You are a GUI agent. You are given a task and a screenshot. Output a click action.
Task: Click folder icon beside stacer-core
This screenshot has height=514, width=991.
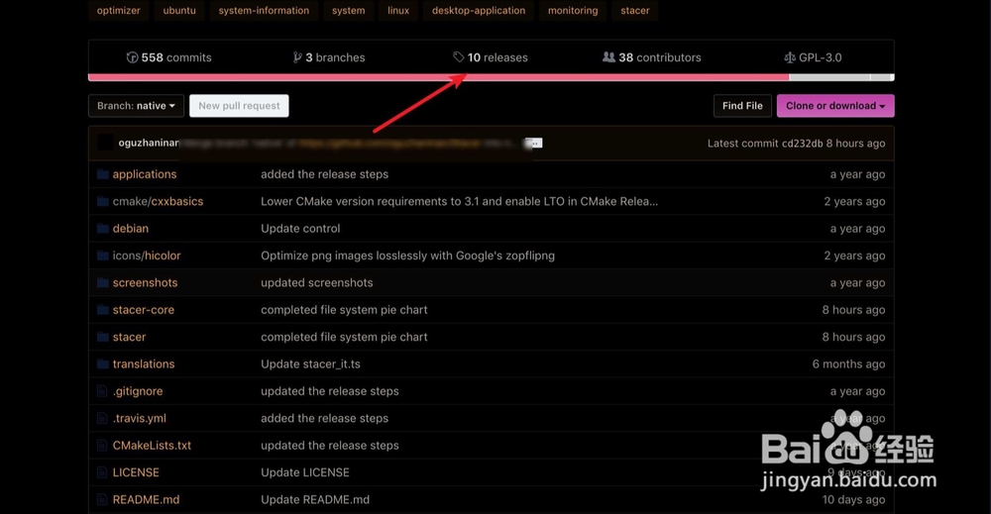click(x=102, y=310)
